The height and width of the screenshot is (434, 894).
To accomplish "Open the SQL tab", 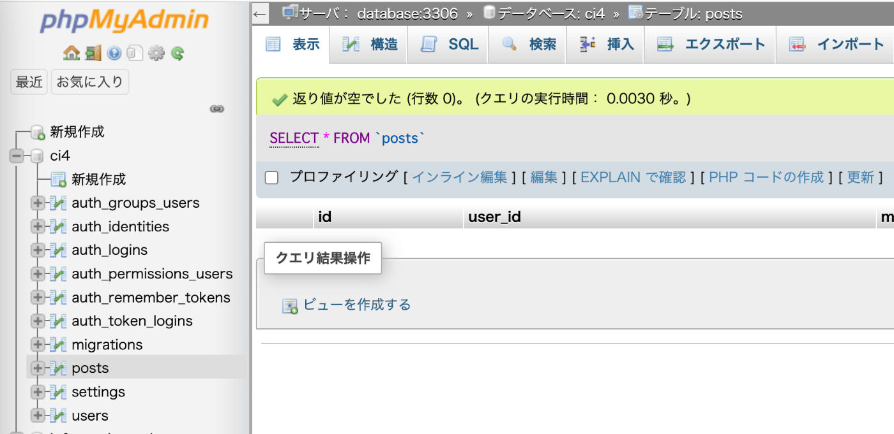I will point(449,45).
